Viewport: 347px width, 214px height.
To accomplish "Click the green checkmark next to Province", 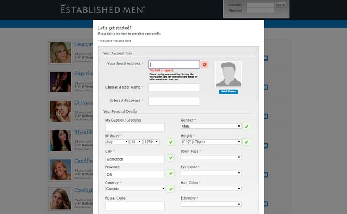I will [171, 173].
